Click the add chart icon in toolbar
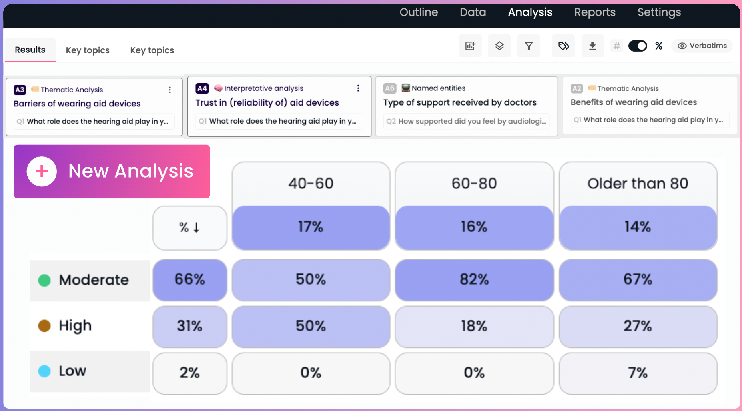Image resolution: width=742 pixels, height=411 pixels. coord(470,46)
